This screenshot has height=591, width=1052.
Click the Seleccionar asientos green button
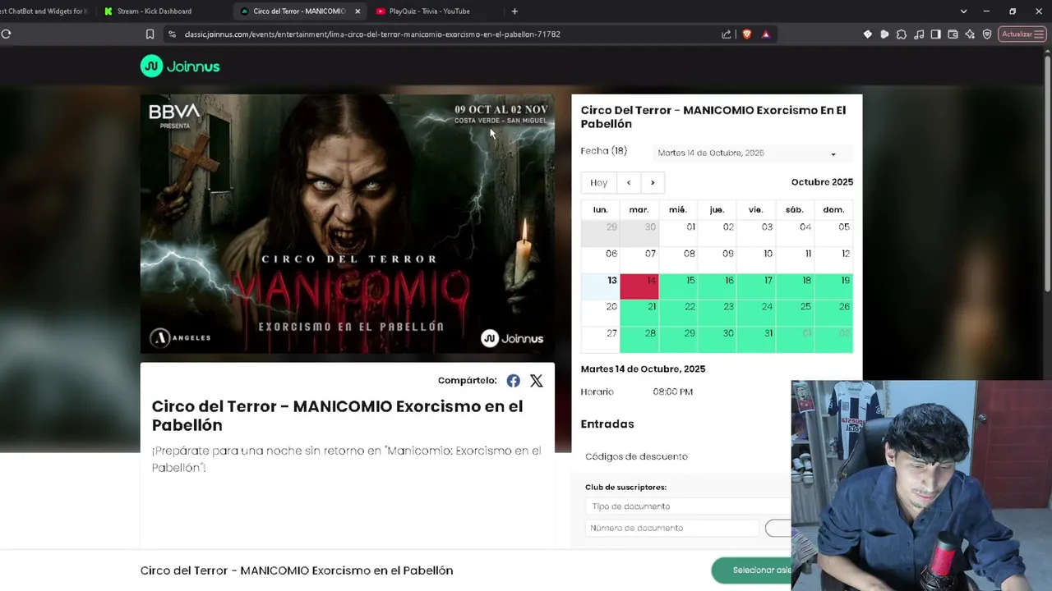tap(752, 570)
